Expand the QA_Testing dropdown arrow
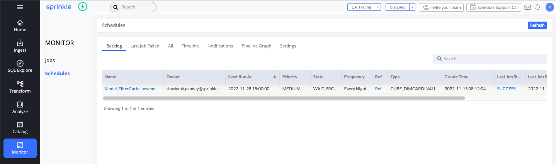556x164 pixels. click(x=378, y=7)
